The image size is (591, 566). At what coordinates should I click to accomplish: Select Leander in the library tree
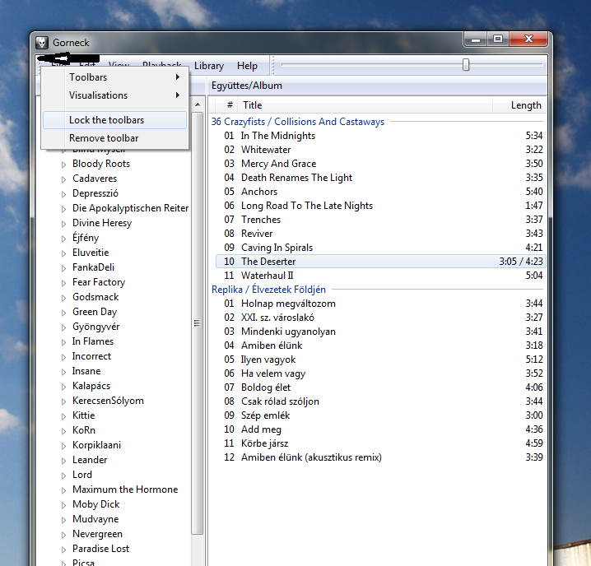[90, 460]
